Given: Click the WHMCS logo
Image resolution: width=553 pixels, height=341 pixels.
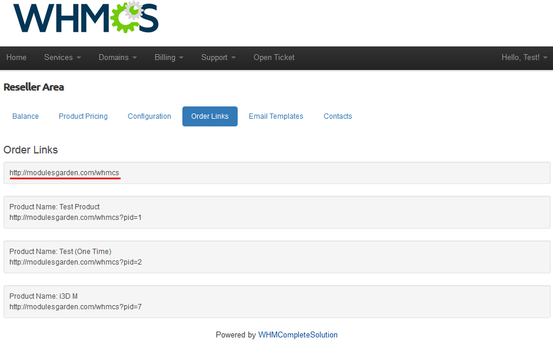Looking at the screenshot, I should point(86,18).
